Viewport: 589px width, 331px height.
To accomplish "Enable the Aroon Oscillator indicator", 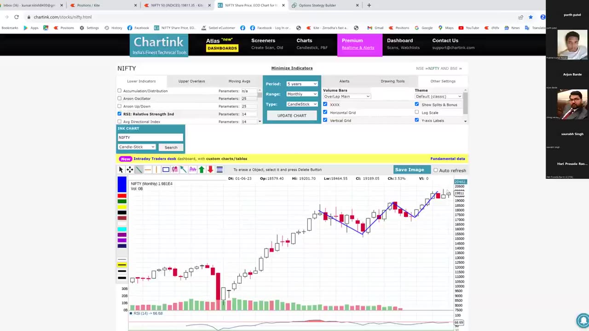I will click(x=120, y=98).
